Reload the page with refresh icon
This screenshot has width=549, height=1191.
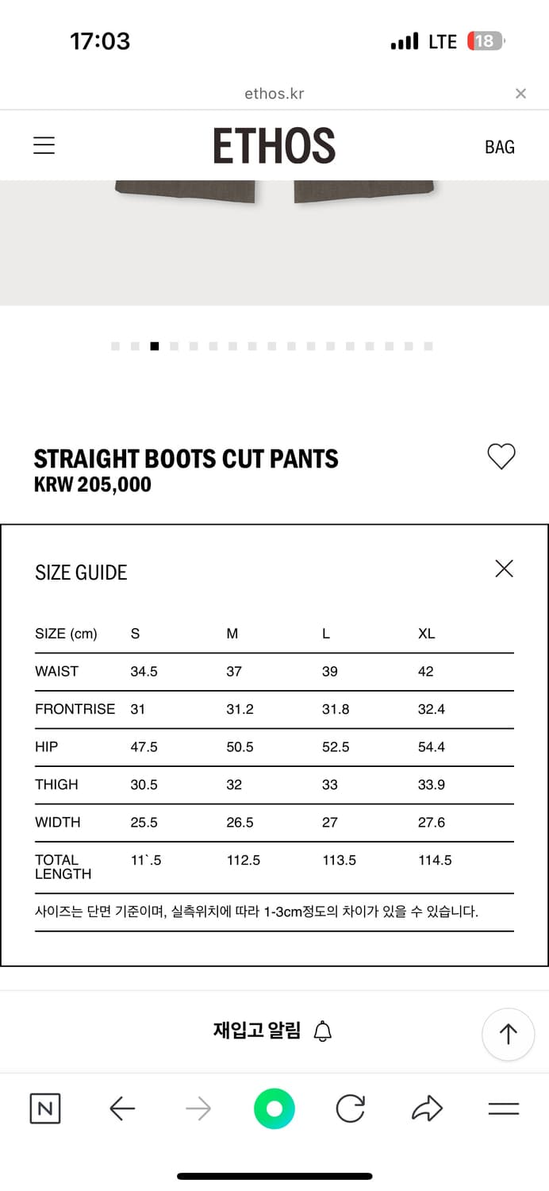[350, 1108]
